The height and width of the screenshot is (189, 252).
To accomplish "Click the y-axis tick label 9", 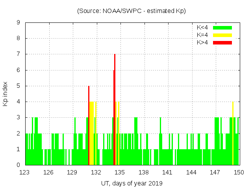I will coord(19,23).
